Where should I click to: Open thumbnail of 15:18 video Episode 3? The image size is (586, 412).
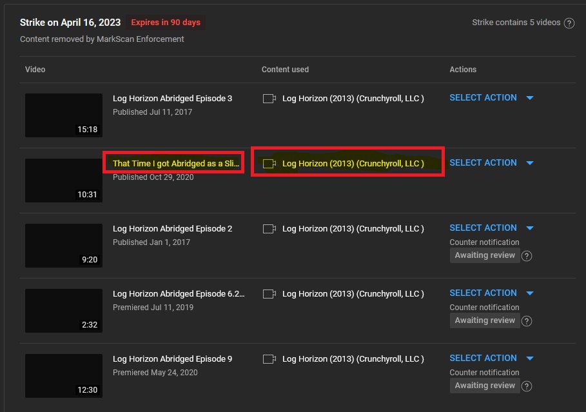pyautogui.click(x=64, y=115)
